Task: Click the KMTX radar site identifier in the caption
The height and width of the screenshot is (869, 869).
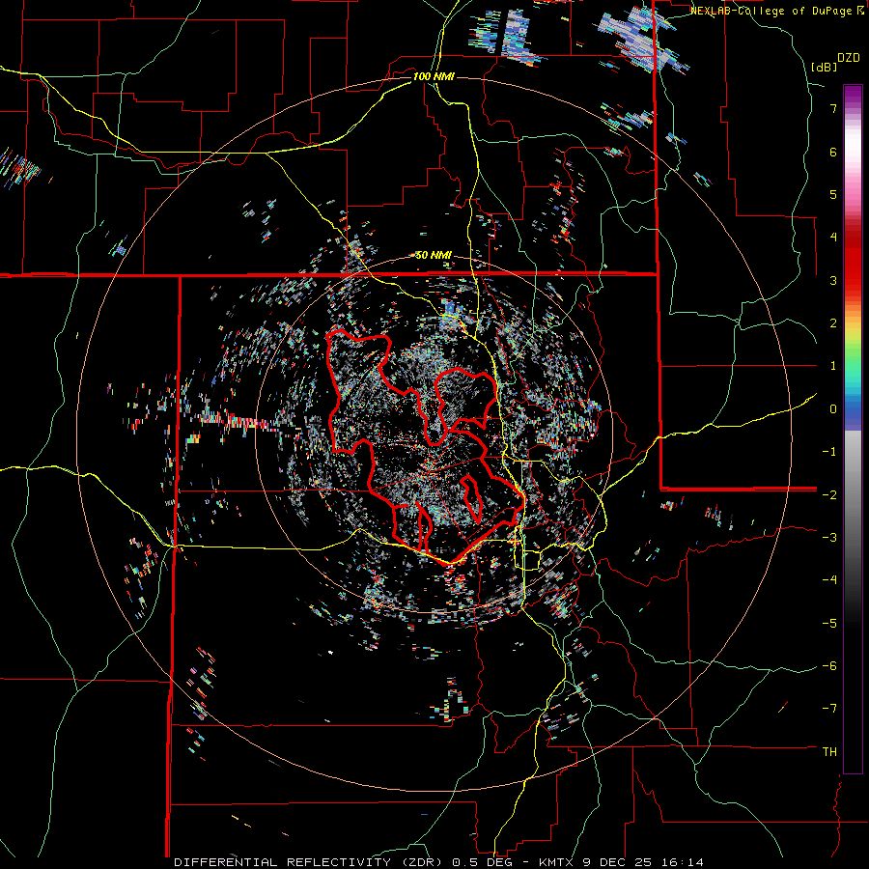Action: 557,862
